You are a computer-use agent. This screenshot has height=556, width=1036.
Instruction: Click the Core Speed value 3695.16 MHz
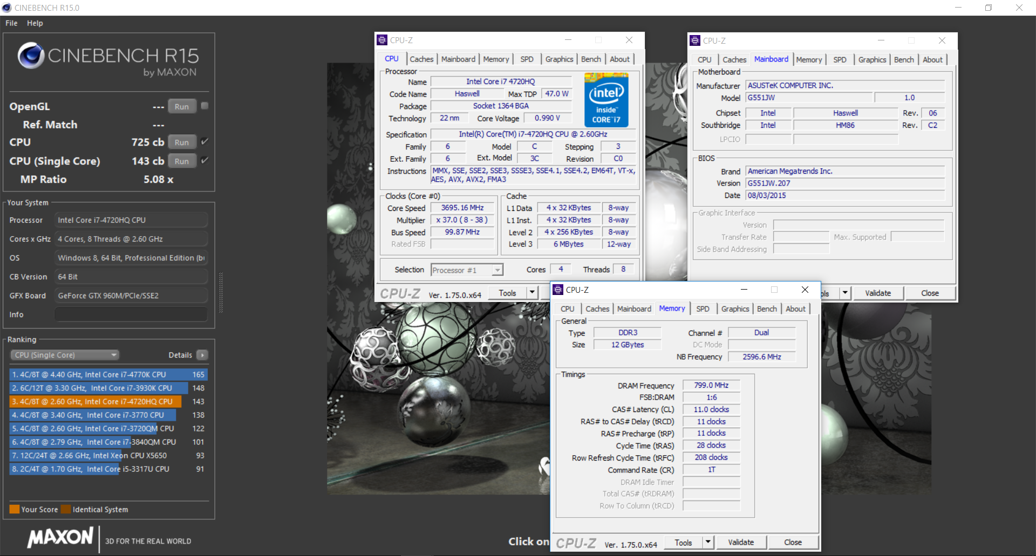pos(462,208)
